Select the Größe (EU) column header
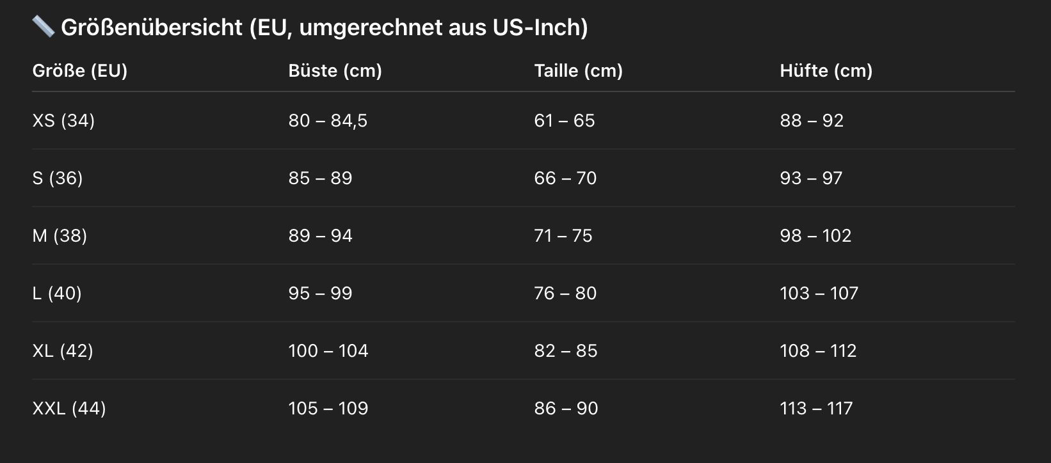1051x463 pixels. click(80, 70)
